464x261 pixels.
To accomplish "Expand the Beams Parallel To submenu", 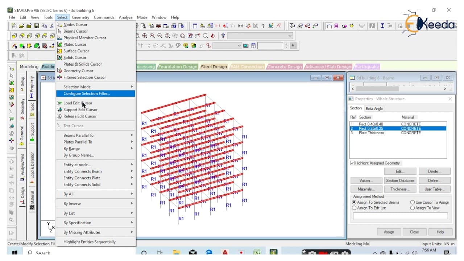I will (96, 135).
